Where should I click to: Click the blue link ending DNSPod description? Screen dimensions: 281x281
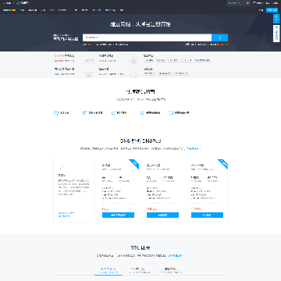pos(194,149)
